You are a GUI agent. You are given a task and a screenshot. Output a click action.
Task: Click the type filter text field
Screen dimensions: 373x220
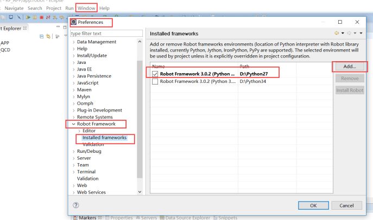point(106,34)
